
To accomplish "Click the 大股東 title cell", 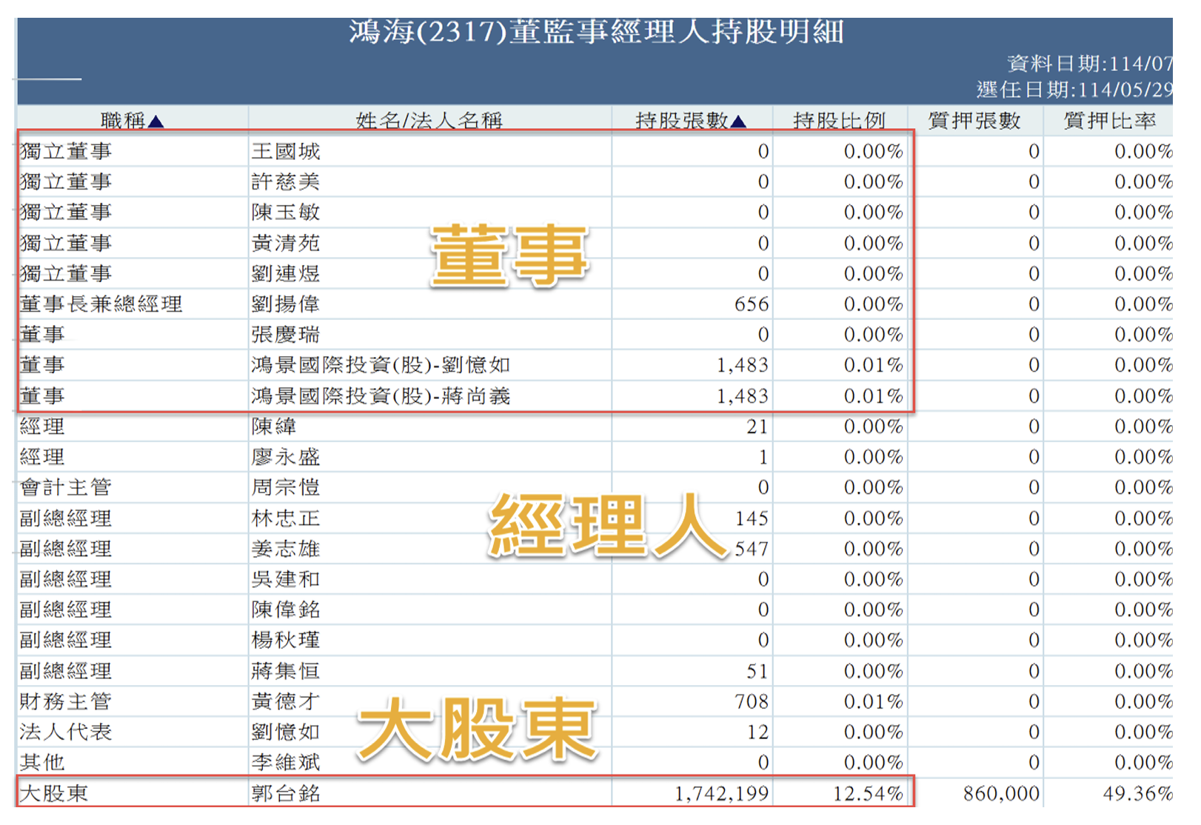I will (x=54, y=793).
